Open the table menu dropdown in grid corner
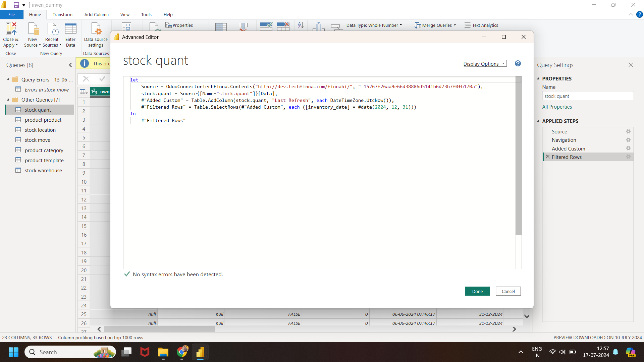The height and width of the screenshot is (362, 644). [x=84, y=92]
